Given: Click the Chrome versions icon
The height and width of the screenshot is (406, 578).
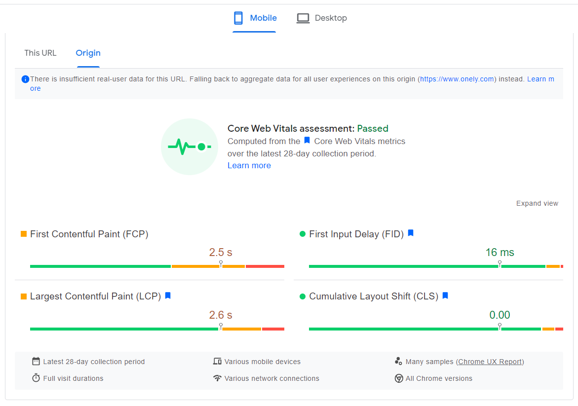Looking at the screenshot, I should pos(399,378).
